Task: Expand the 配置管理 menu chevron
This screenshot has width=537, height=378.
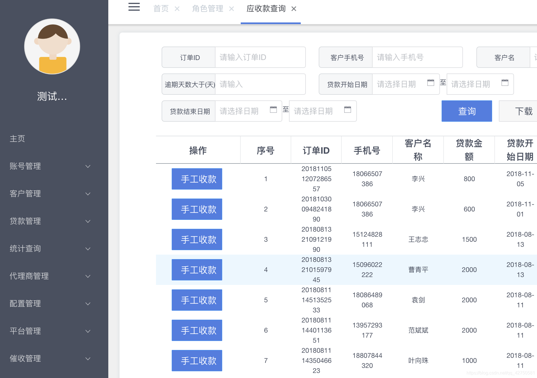Action: point(88,304)
